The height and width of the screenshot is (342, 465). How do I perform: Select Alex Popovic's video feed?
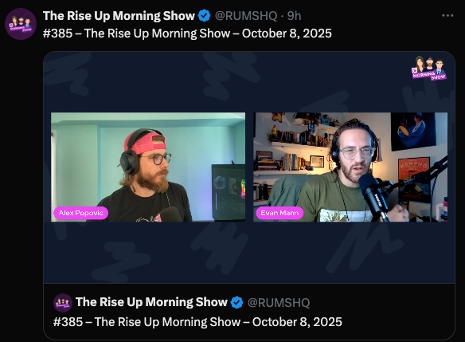pyautogui.click(x=148, y=167)
